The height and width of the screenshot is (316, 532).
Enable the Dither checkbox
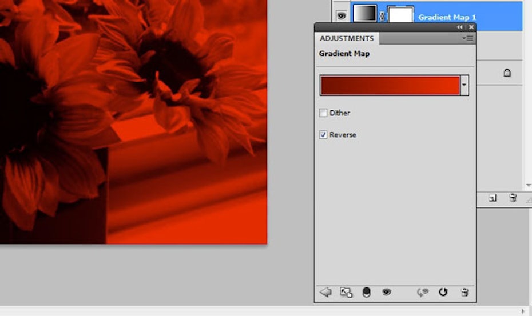(323, 113)
